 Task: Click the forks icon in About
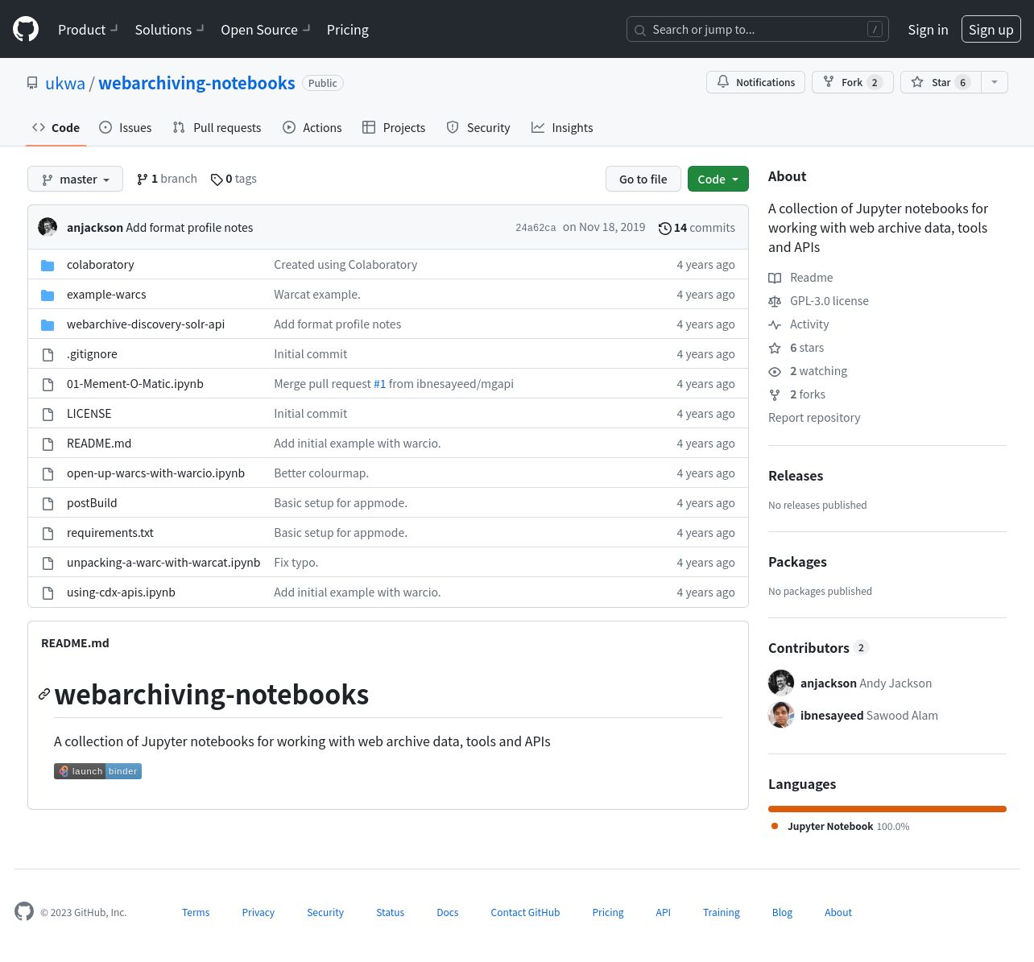tap(775, 394)
